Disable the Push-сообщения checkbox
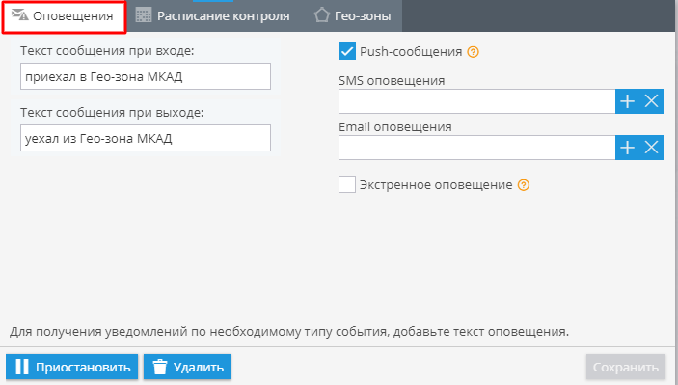Image resolution: width=678 pixels, height=385 pixels. coord(347,51)
